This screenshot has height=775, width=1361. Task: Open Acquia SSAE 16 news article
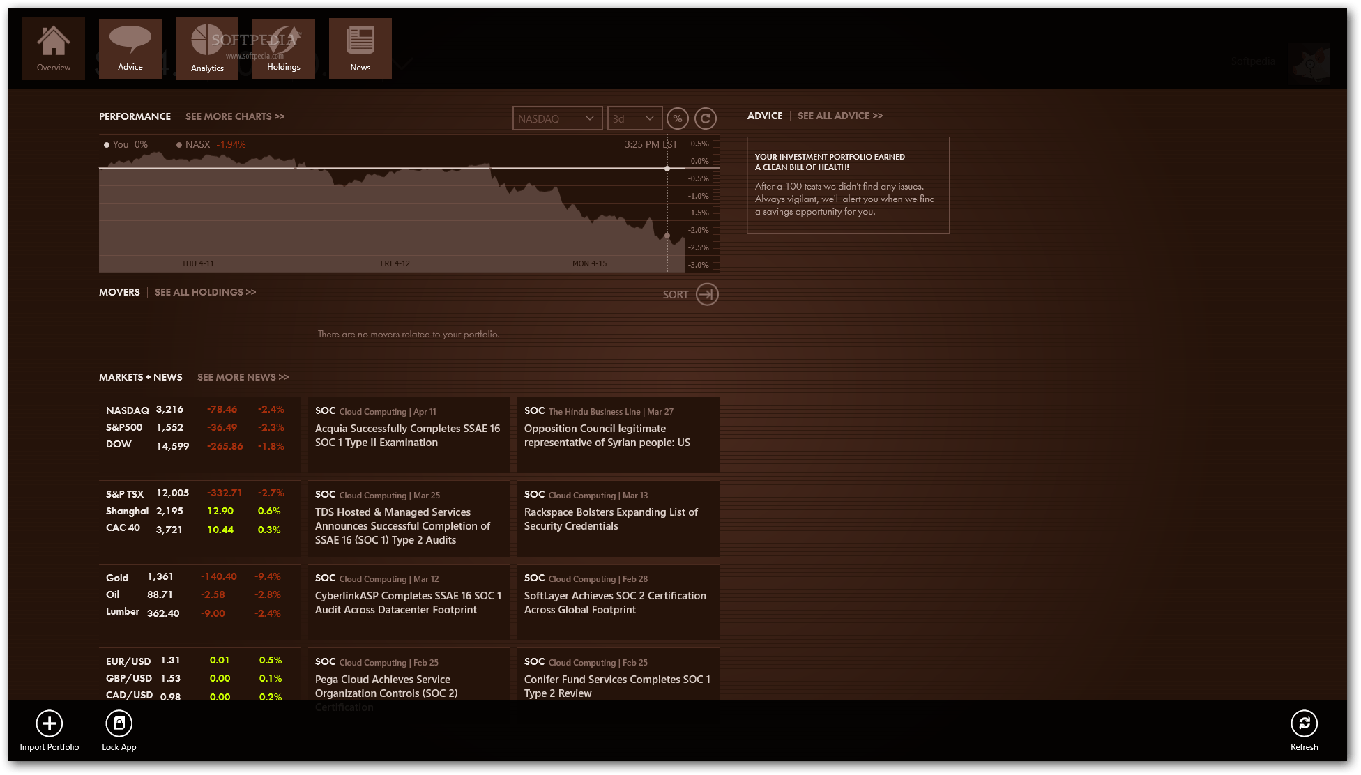(409, 435)
